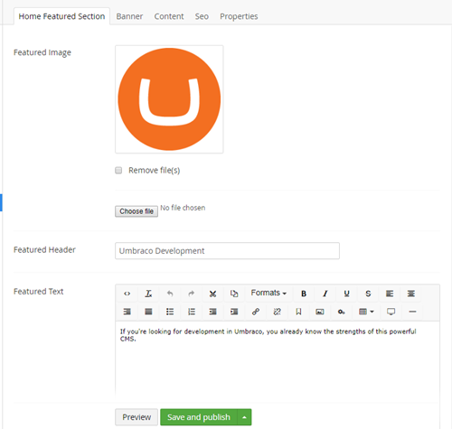Create a bullet list
The image size is (452, 429).
pyautogui.click(x=170, y=312)
